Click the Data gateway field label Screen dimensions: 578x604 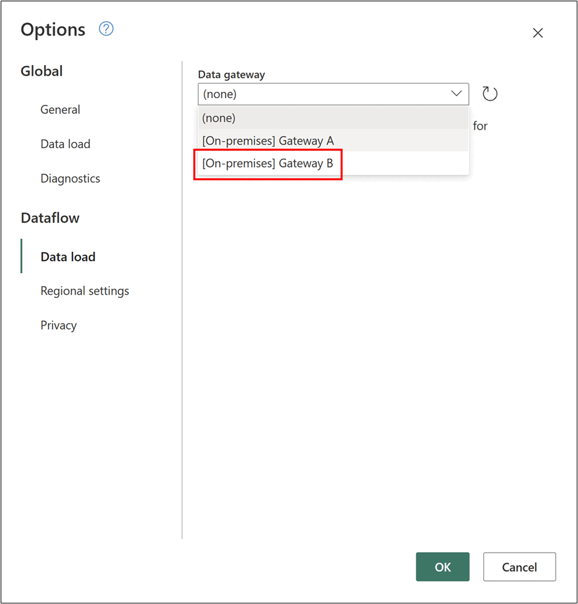[x=231, y=75]
